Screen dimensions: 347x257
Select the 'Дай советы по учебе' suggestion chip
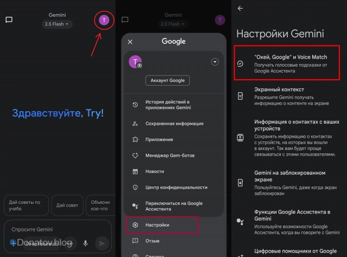pyautogui.click(x=26, y=205)
